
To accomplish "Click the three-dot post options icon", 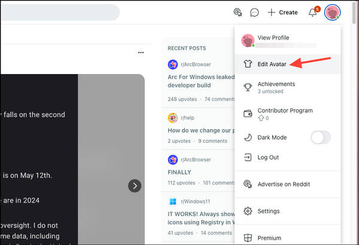I will [x=141, y=53].
